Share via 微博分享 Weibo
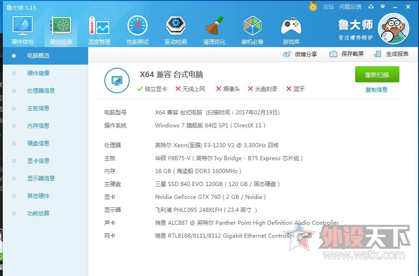The height and width of the screenshot is (276, 419). click(x=300, y=54)
